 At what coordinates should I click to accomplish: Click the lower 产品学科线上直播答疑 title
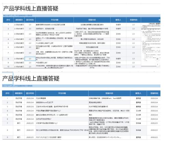[31, 79]
